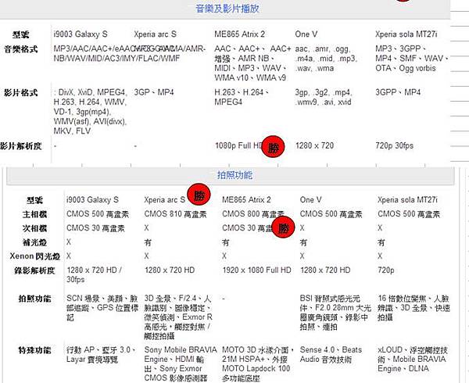Select Xperia arc S in camera table header
The height and width of the screenshot is (383, 469).
coord(164,200)
